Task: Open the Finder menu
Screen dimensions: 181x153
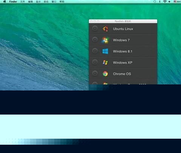Action: tap(13, 2)
